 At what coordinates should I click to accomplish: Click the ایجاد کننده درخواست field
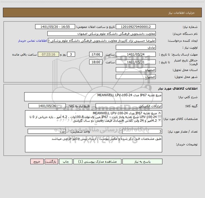(x=102, y=41)
